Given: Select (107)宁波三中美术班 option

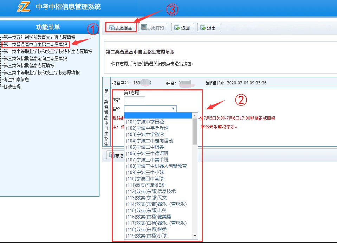Looking at the screenshot, I should [x=158, y=160].
